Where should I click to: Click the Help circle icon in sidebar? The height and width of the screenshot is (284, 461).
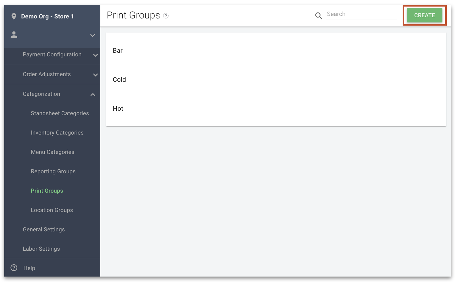[14, 268]
